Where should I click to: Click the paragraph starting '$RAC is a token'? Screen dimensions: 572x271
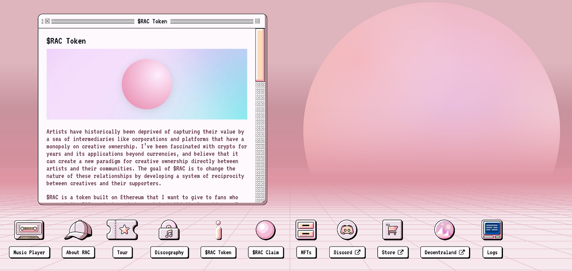tap(142, 198)
